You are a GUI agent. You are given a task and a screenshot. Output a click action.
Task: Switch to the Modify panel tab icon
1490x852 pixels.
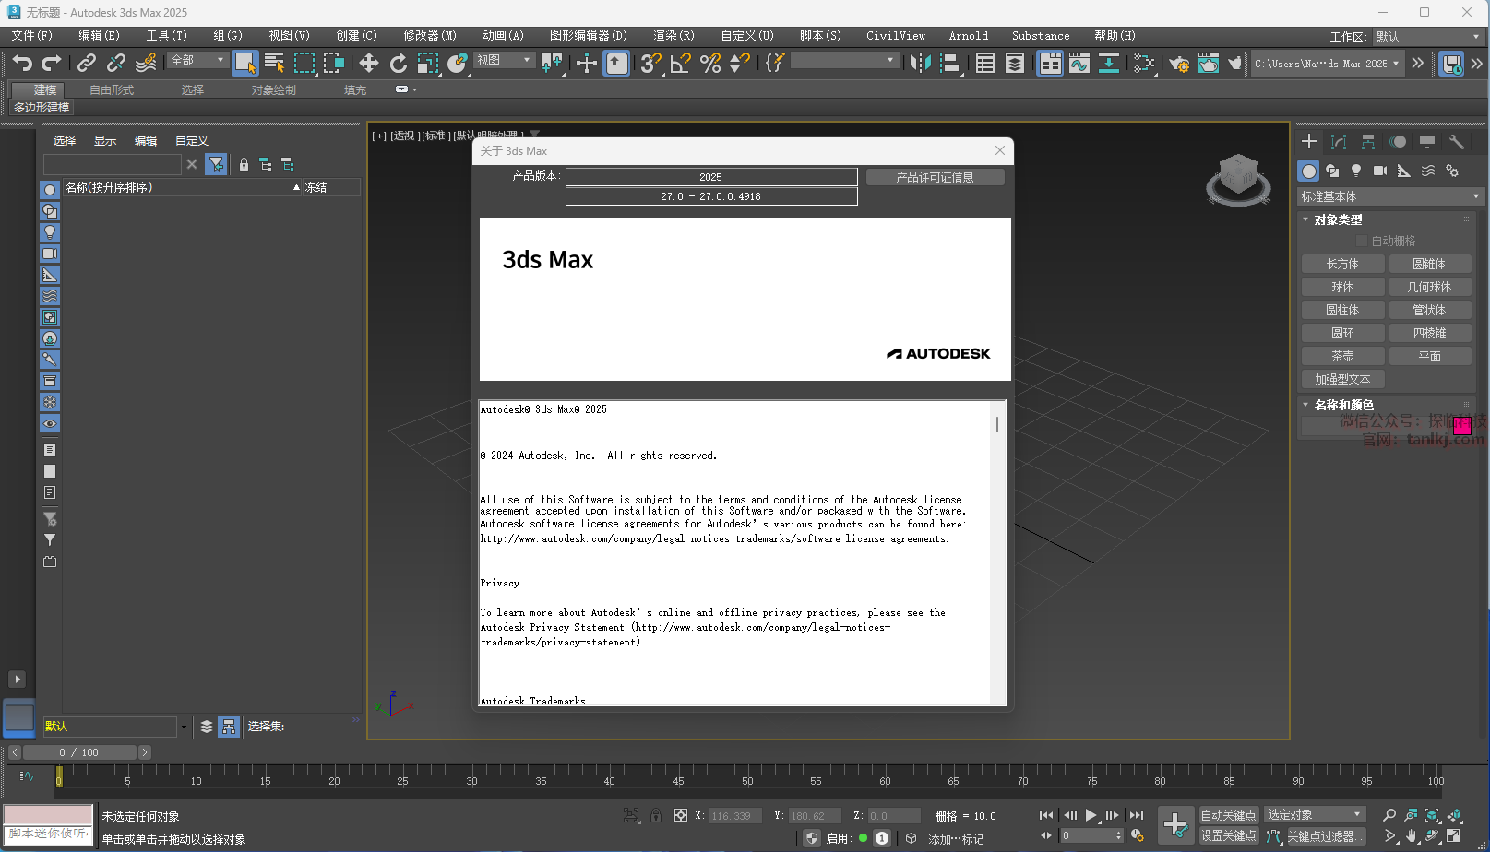1339,141
